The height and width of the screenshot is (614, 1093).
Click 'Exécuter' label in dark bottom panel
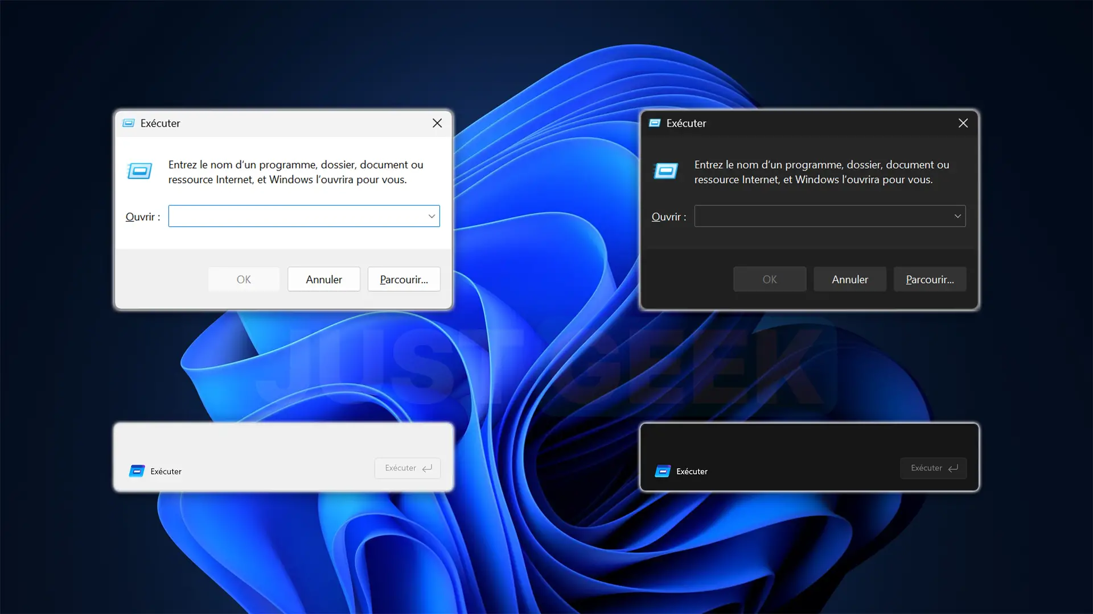692,471
